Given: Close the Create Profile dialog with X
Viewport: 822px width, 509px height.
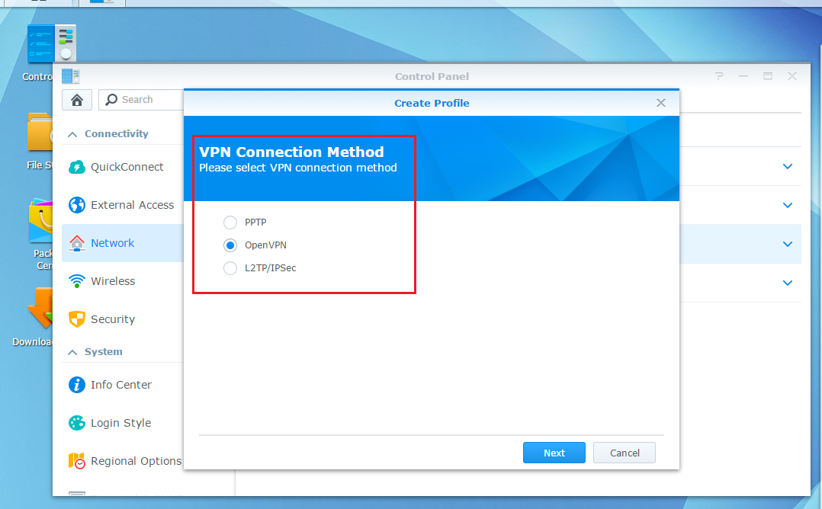Looking at the screenshot, I should (661, 103).
